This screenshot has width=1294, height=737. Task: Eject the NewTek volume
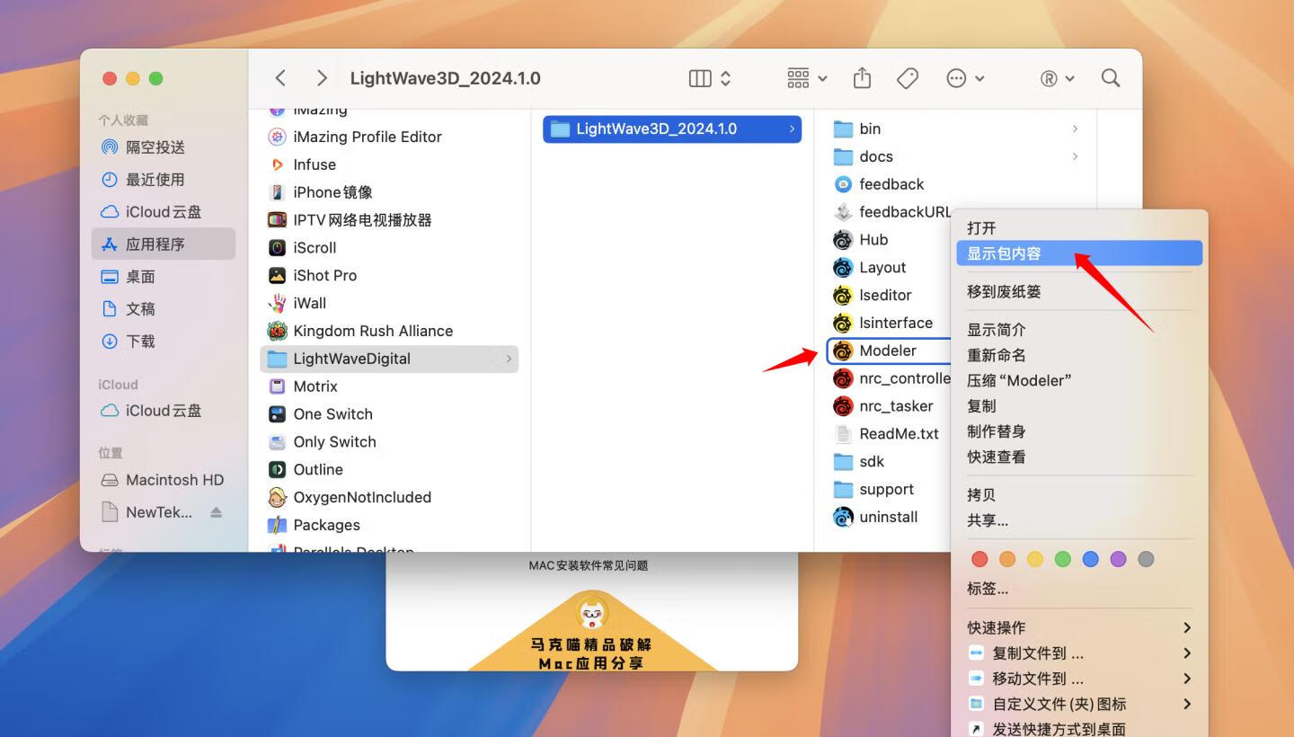click(x=216, y=512)
